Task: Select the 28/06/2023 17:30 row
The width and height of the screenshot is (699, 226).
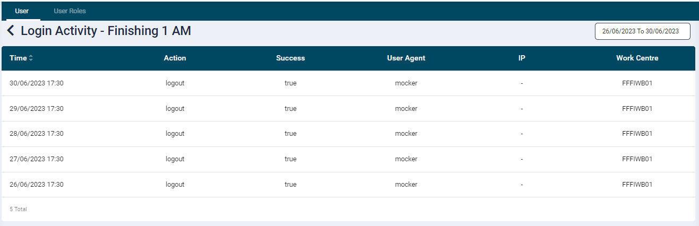Action: click(x=37, y=134)
